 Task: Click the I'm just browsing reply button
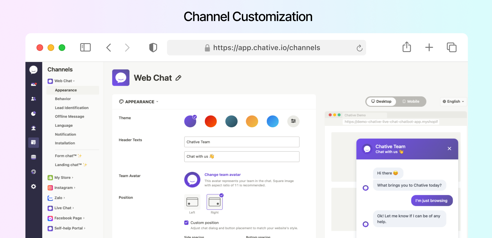click(x=432, y=201)
